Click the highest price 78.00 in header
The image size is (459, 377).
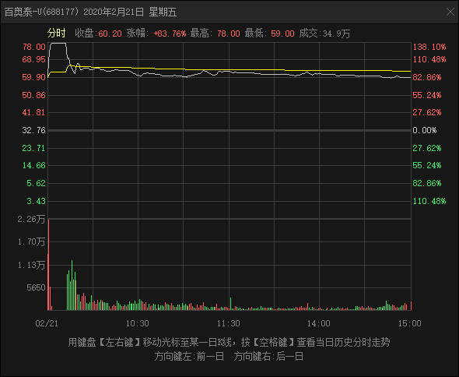228,33
